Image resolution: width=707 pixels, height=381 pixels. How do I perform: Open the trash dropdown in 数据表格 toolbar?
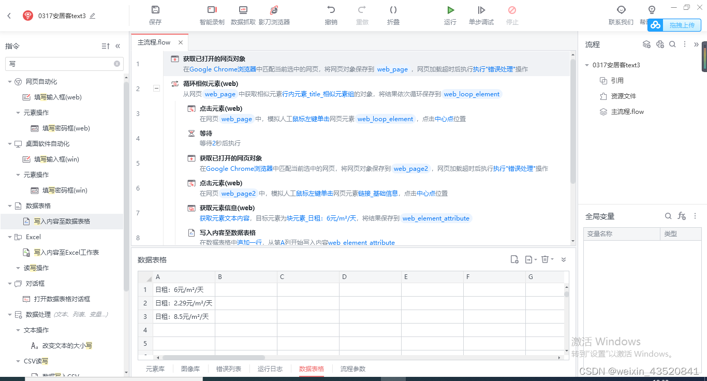tap(547, 259)
